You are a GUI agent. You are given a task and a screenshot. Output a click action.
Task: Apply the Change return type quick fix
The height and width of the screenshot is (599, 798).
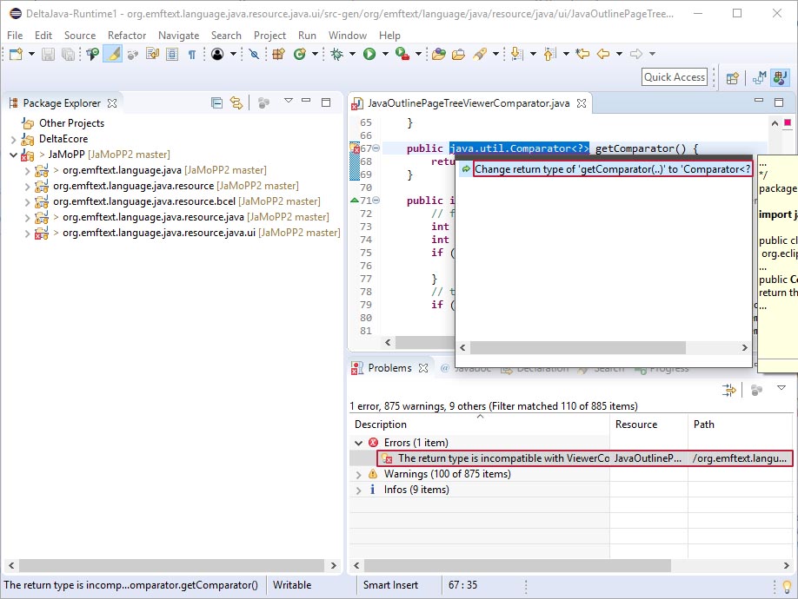point(612,169)
